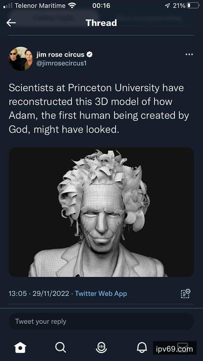Tap the tweet analytics icon beside timestamp
This screenshot has height=361, width=203.
point(185,294)
